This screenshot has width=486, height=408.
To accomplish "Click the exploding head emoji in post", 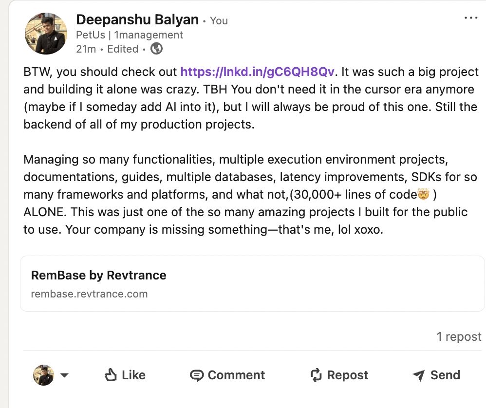I will click(423, 194).
